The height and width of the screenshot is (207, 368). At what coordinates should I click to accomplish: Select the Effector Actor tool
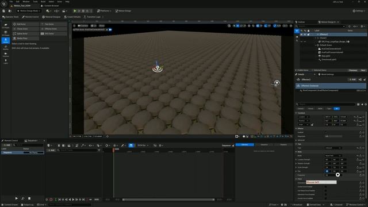click(x=53, y=29)
